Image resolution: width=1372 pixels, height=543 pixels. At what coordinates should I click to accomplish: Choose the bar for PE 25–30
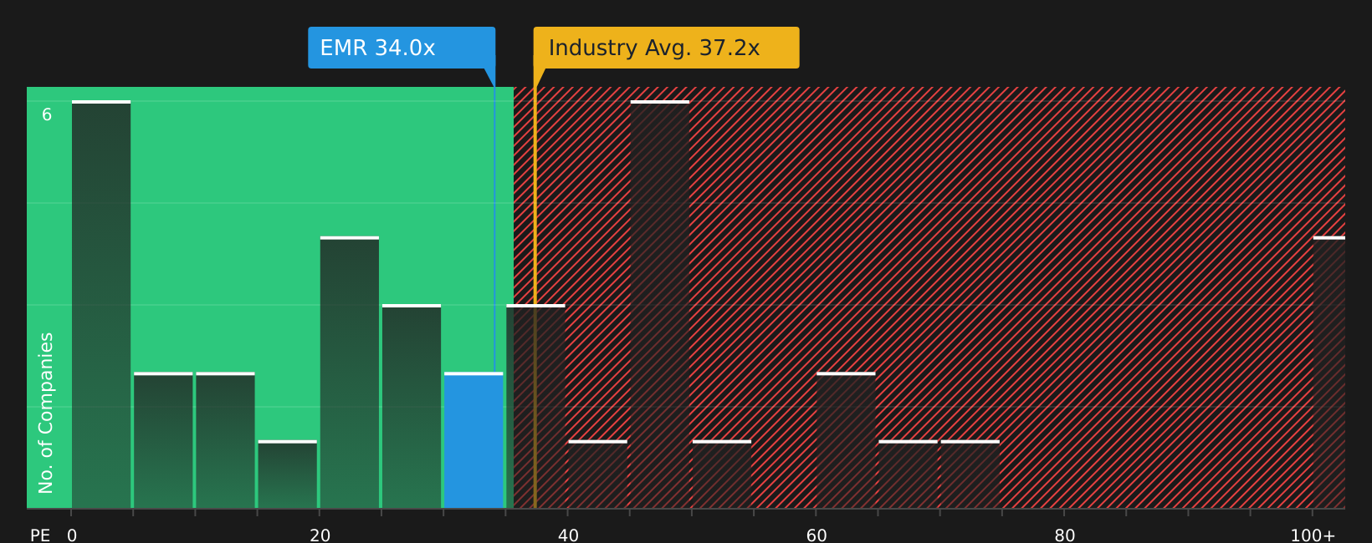coord(412,406)
